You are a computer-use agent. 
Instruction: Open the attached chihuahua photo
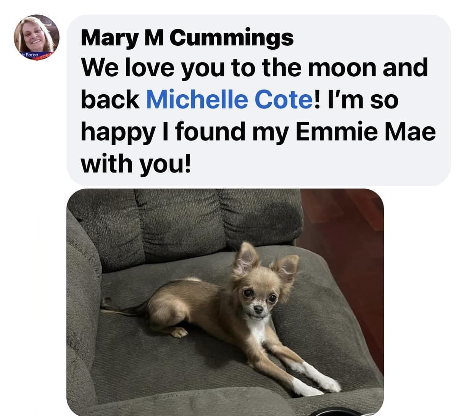pyautogui.click(x=225, y=302)
